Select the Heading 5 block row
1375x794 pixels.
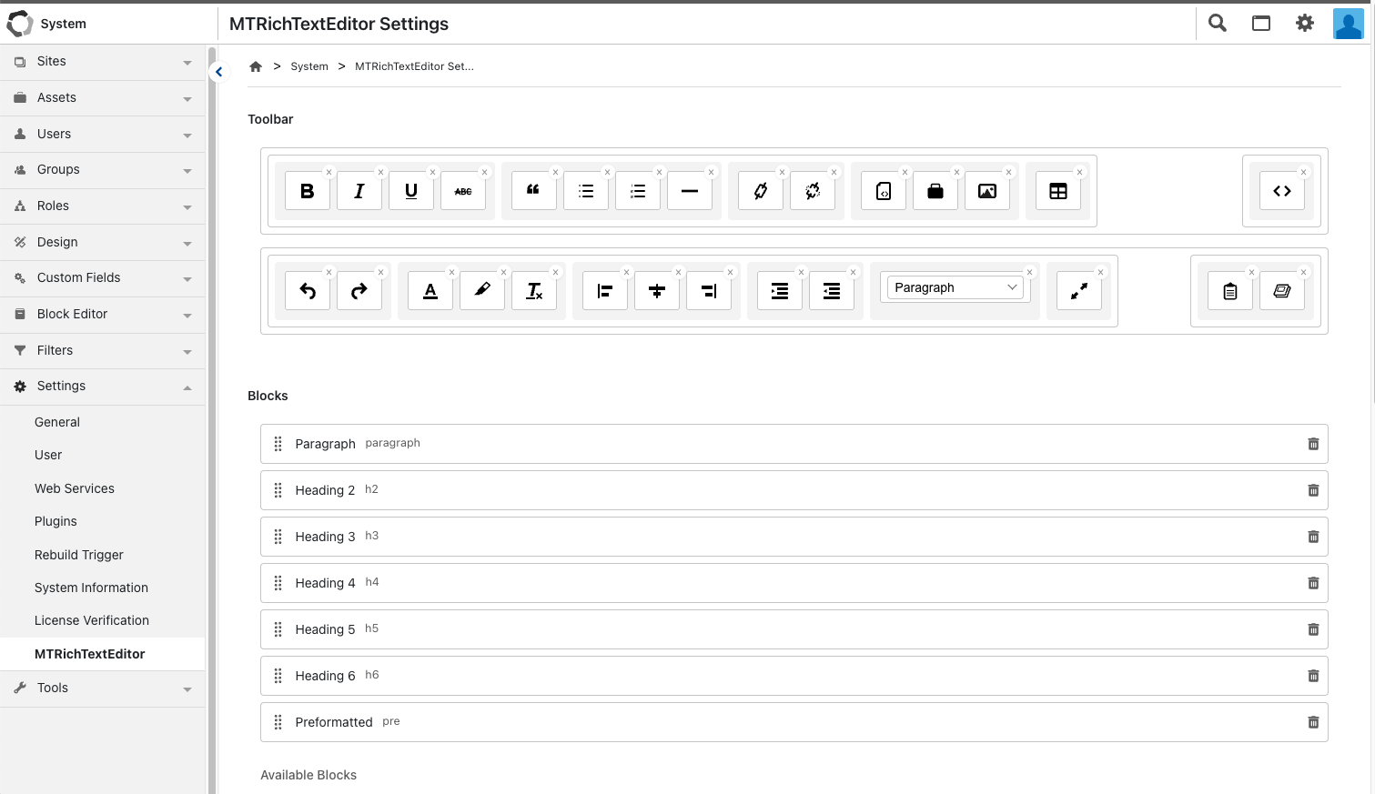click(794, 629)
